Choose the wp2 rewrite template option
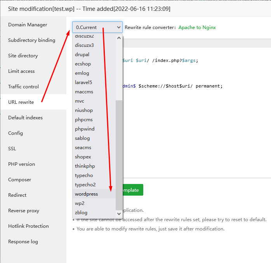The image size is (271, 263). click(80, 203)
